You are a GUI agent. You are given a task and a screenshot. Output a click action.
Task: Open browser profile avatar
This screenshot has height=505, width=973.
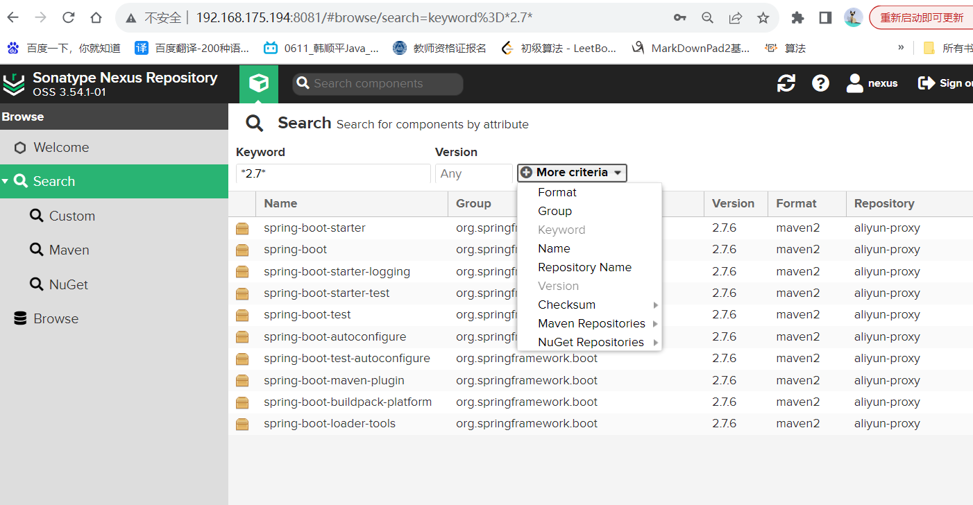(x=853, y=18)
